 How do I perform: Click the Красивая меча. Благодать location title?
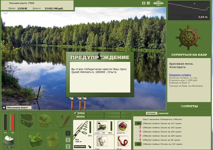[x=181, y=66]
